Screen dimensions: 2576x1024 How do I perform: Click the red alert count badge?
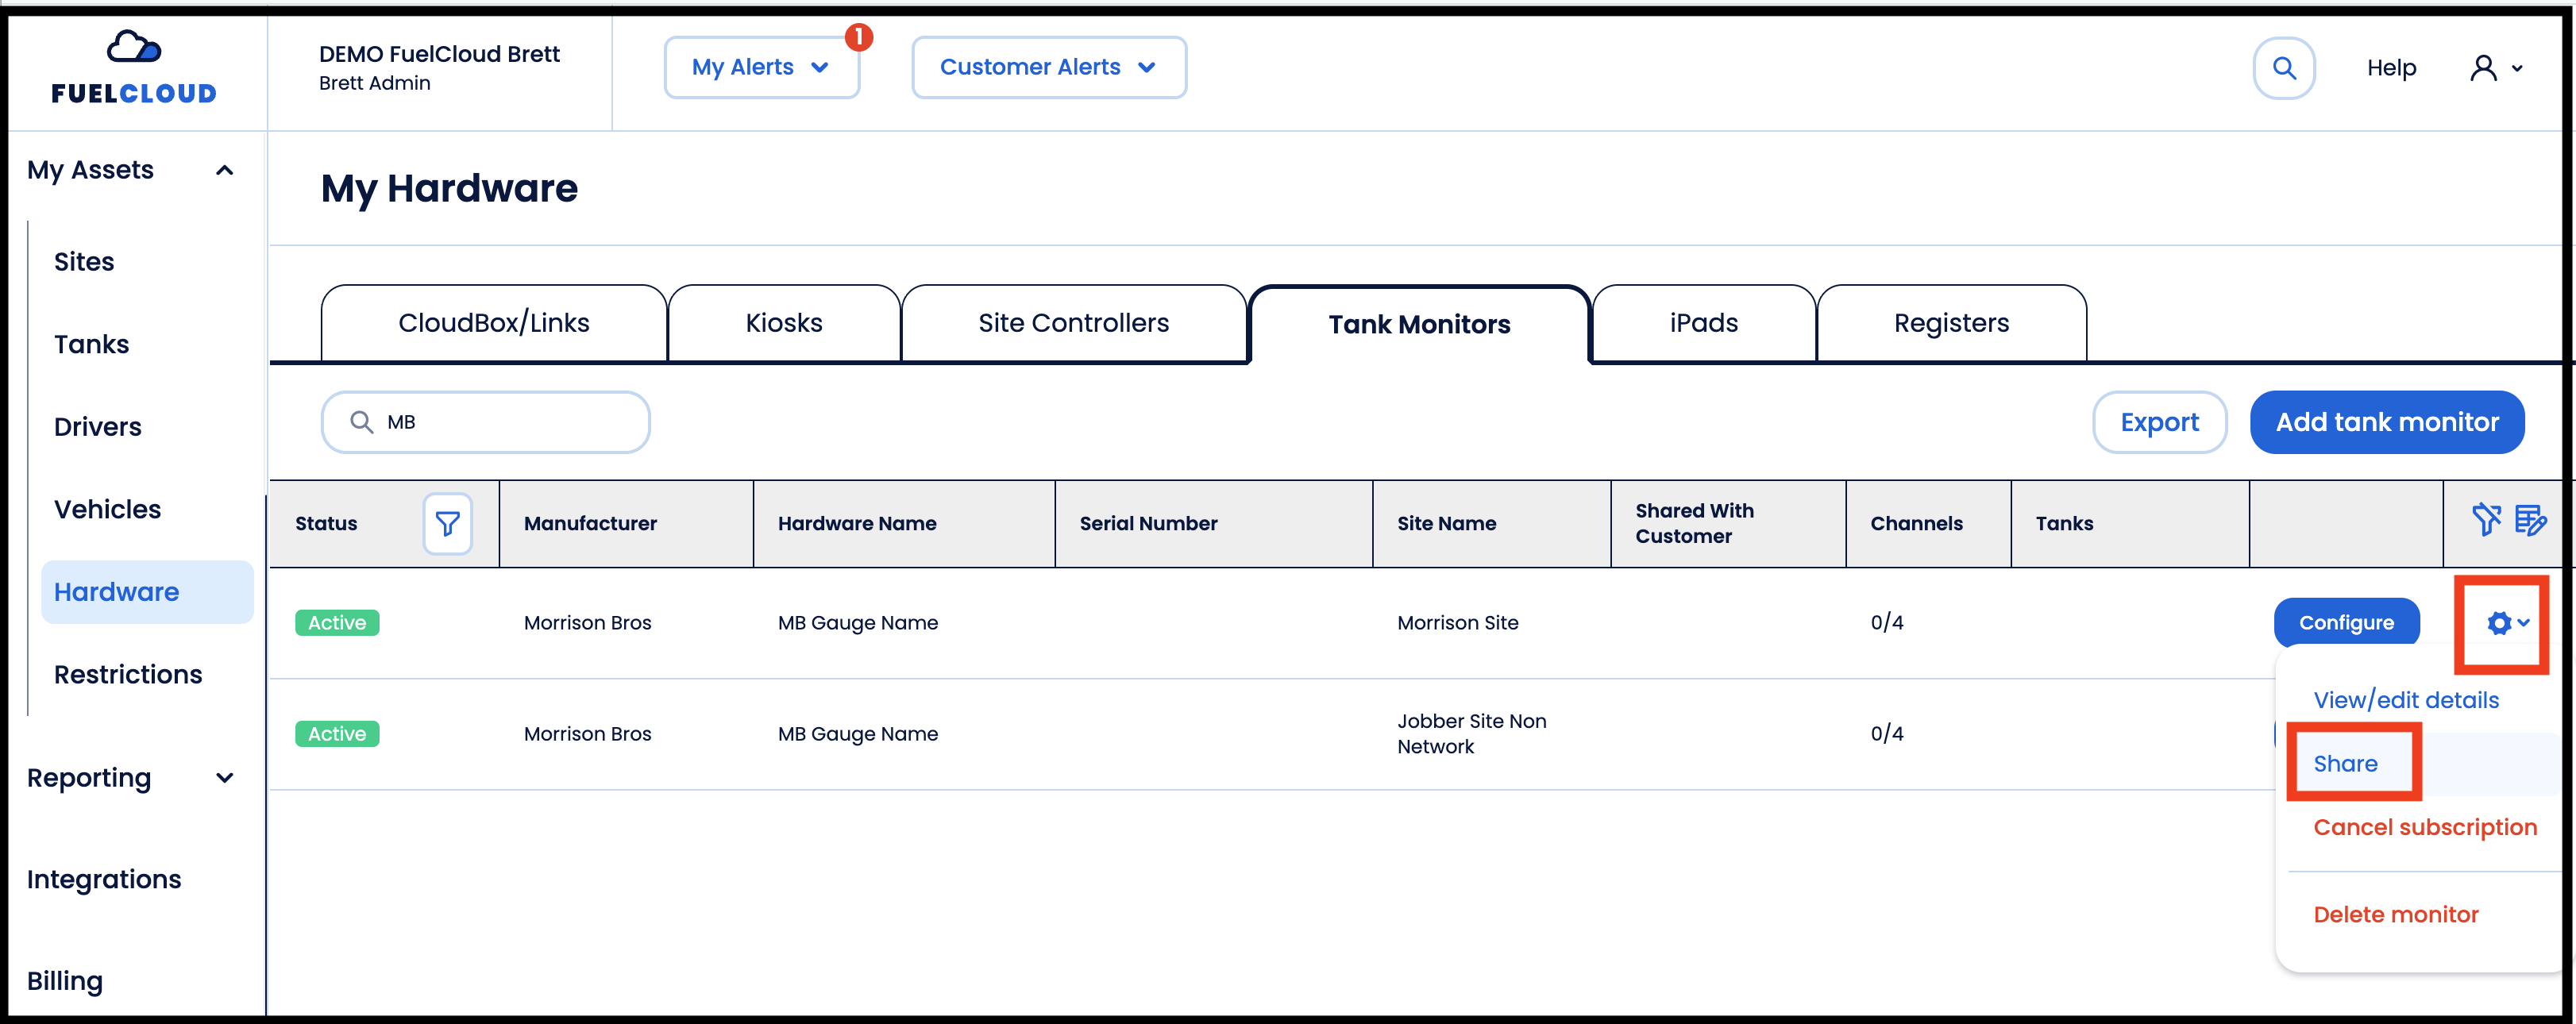(859, 37)
